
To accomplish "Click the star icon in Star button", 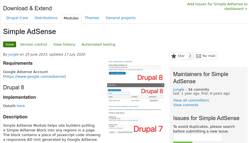I will tap(174, 56).
